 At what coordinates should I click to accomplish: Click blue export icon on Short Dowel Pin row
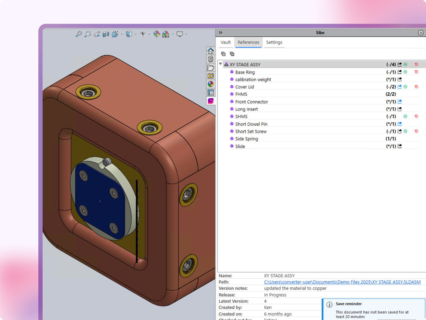[400, 124]
